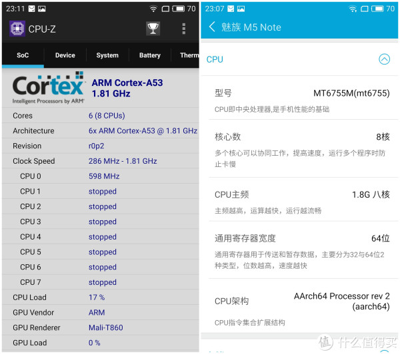The image size is (400, 354).
Task: Select the Architecture row value
Action: [x=143, y=131]
